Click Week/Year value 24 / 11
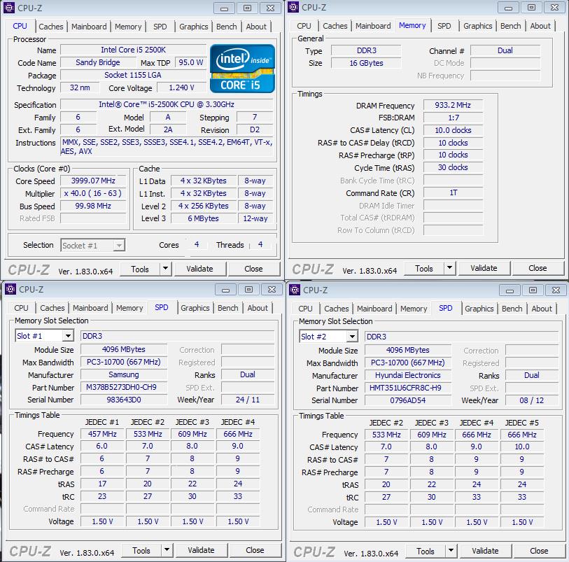Image resolution: width=569 pixels, height=562 pixels. tap(248, 400)
